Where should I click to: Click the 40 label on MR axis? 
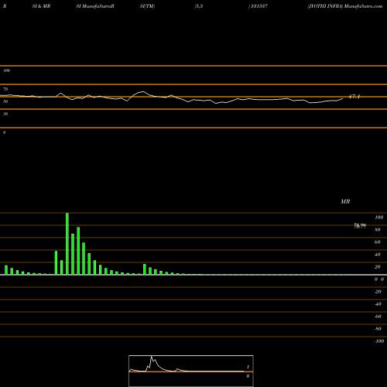point(378,255)
